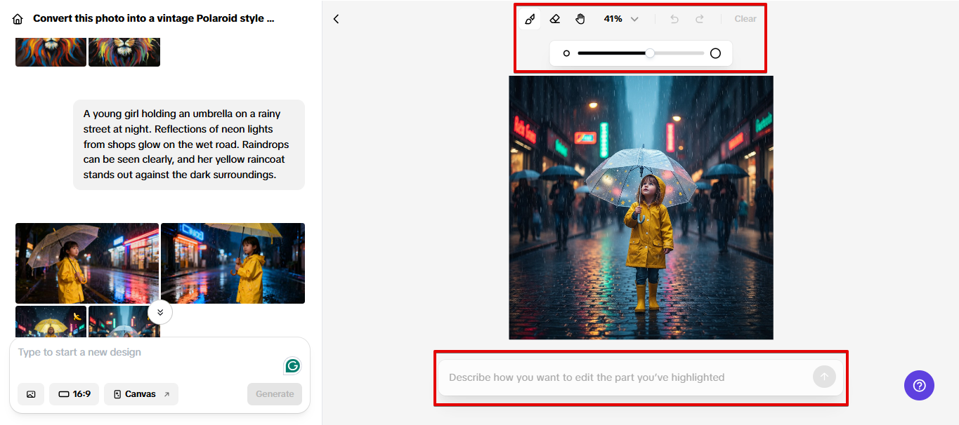Open the purple help question button

(919, 385)
